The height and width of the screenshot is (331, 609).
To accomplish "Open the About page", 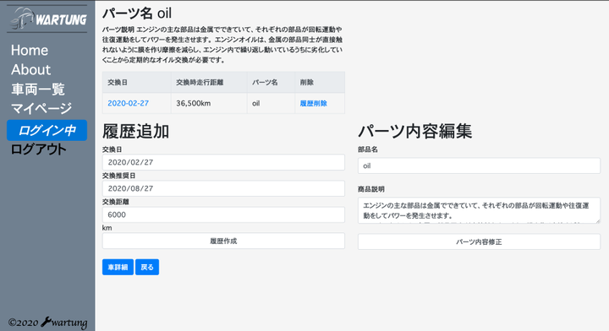I will click(x=30, y=70).
